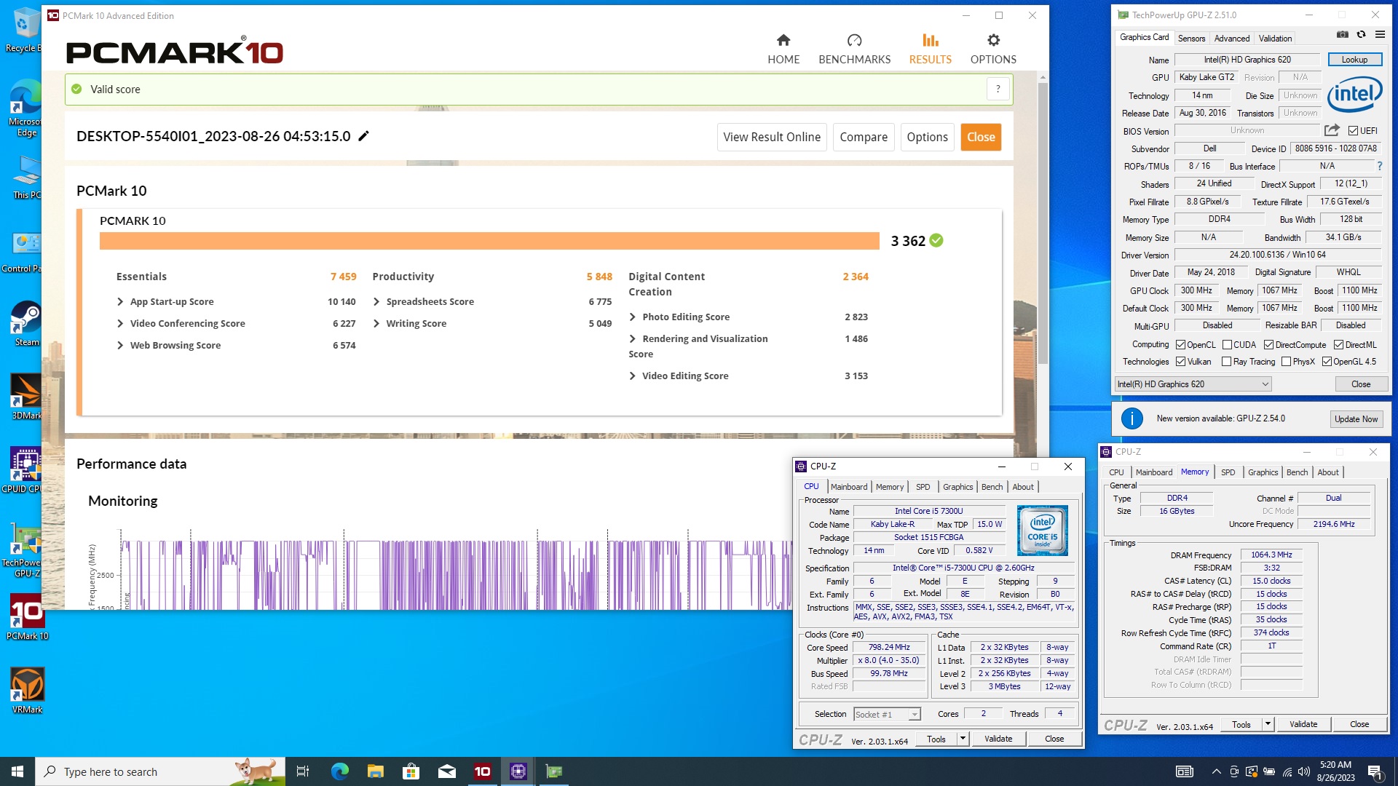Click the pencil icon to rename result
This screenshot has width=1398, height=786.
(363, 136)
